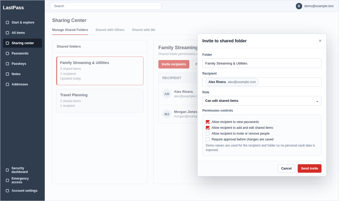Uncheck Allow recipient to view passwords

click(x=208, y=122)
